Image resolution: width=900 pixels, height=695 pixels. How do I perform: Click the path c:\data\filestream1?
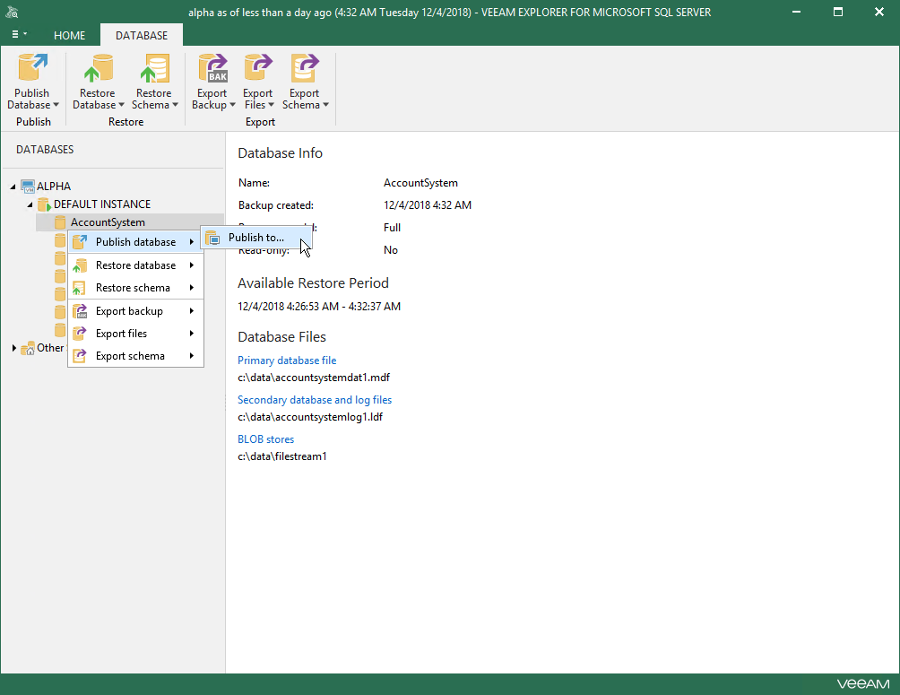coord(282,456)
